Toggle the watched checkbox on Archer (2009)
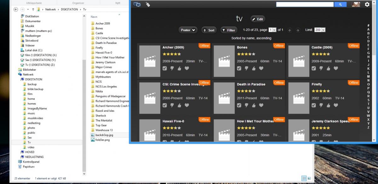Viewport: 378px width, 184px height. [x=165, y=68]
